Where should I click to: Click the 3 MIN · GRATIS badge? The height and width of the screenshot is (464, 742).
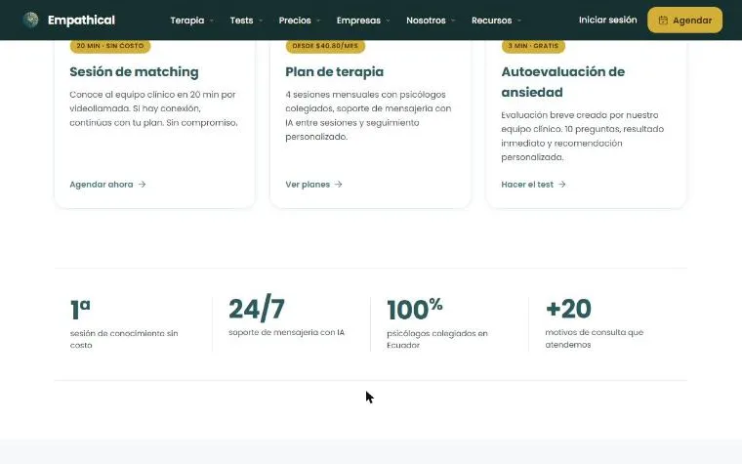pyautogui.click(x=533, y=46)
